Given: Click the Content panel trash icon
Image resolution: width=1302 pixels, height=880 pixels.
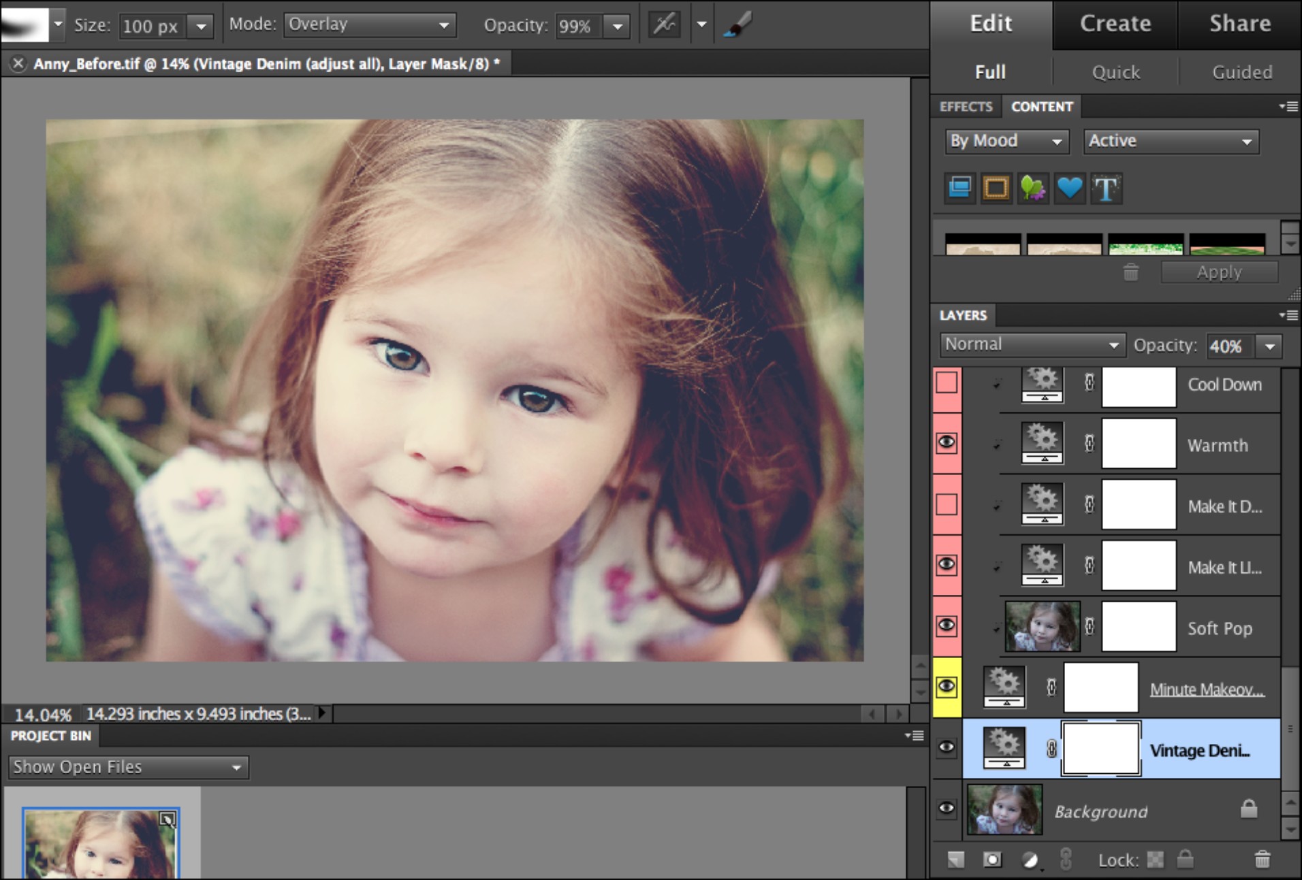Looking at the screenshot, I should point(1131,272).
